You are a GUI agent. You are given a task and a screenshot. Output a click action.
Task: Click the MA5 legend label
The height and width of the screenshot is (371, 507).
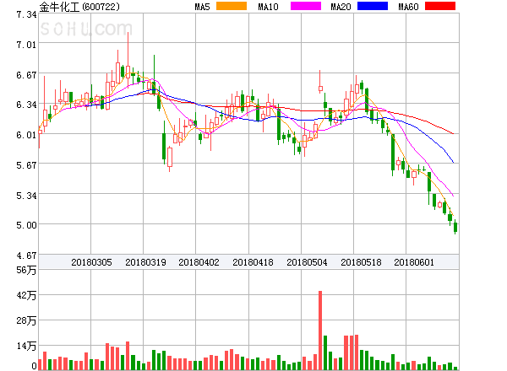[x=203, y=7]
